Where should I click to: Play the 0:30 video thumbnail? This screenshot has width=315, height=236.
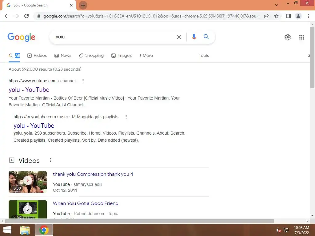[28, 182]
